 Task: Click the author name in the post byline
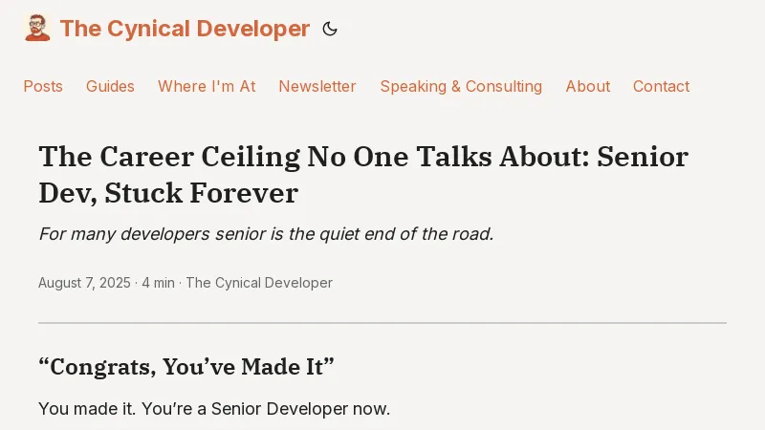[x=259, y=283]
